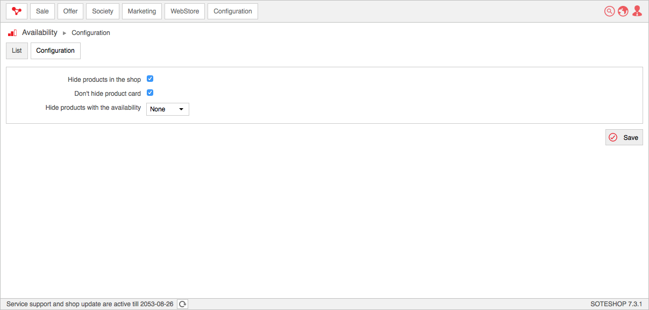
Task: Open the Marketing menu
Action: [x=142, y=11]
